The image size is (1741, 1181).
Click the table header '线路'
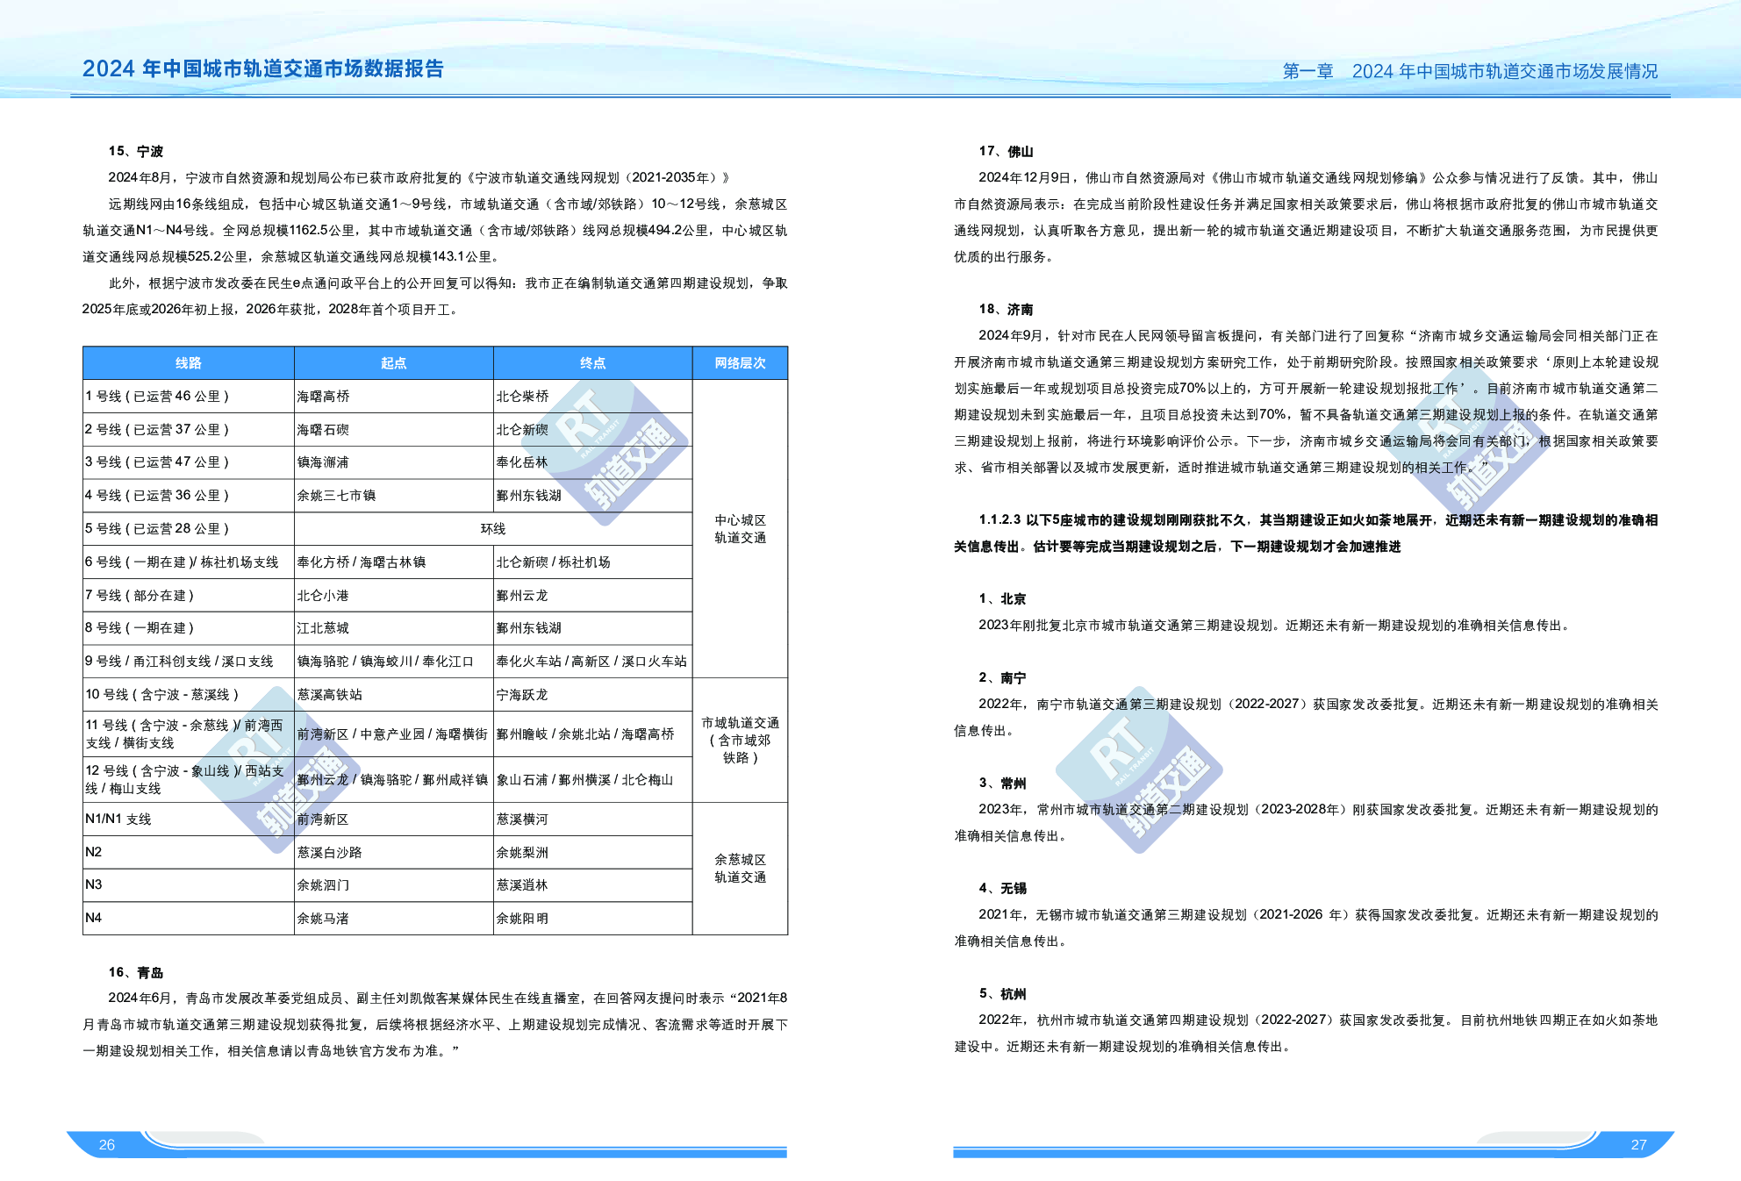[189, 362]
